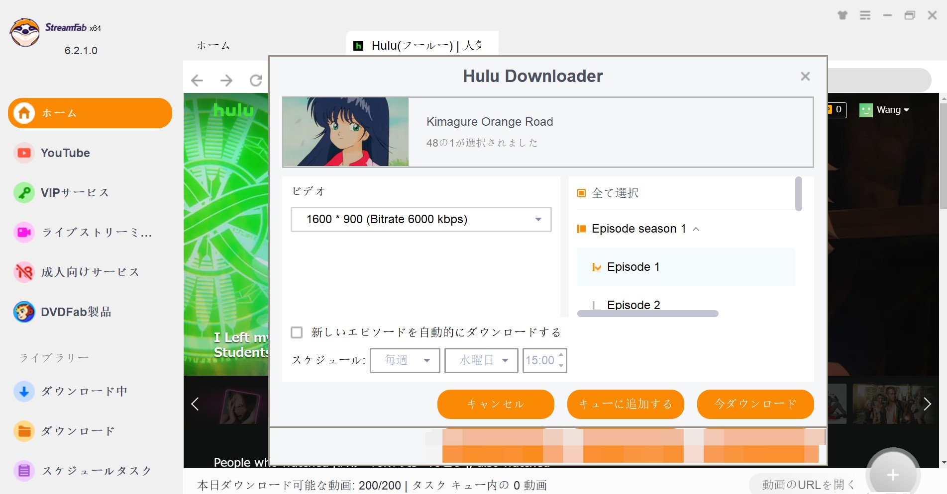Enable auto-download of new episodes checkbox
Image resolution: width=947 pixels, height=494 pixels.
click(297, 332)
